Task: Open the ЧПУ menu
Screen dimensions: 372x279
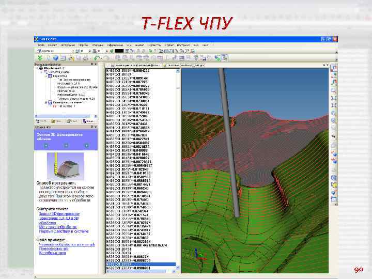Action: [x=129, y=45]
